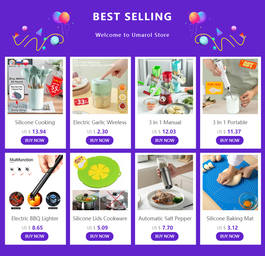Buy the Automatic Salt Pepper grinder
This screenshot has width=265, height=256.
(165, 236)
